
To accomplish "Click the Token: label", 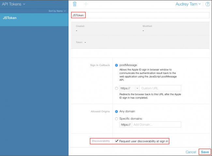I will [79, 42].
